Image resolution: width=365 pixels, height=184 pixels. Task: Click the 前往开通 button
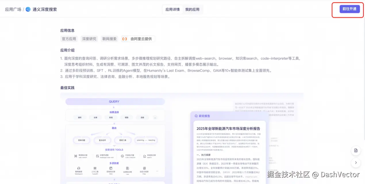[349, 9]
